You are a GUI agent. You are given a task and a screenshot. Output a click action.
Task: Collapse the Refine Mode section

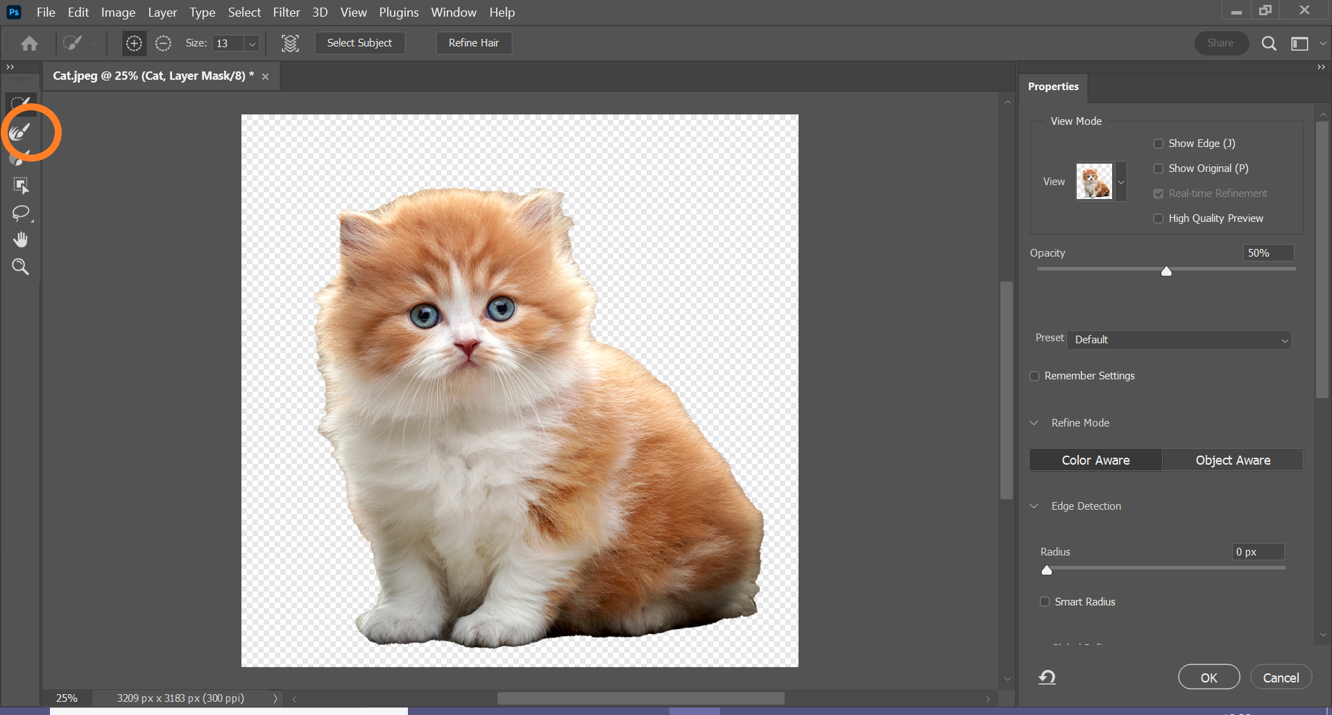pyautogui.click(x=1034, y=423)
